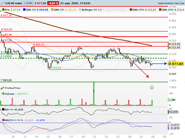Screen dimensions: 185x139
Task: Click the -12,615 MACD axis tag
Action: tap(174, 125)
